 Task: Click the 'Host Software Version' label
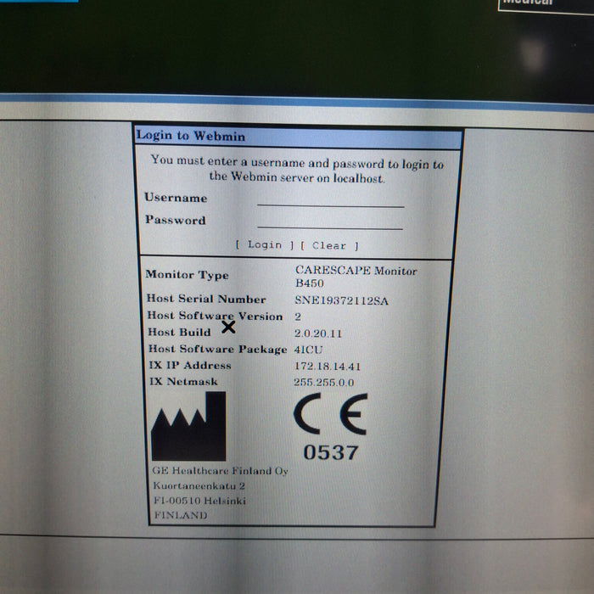215,316
